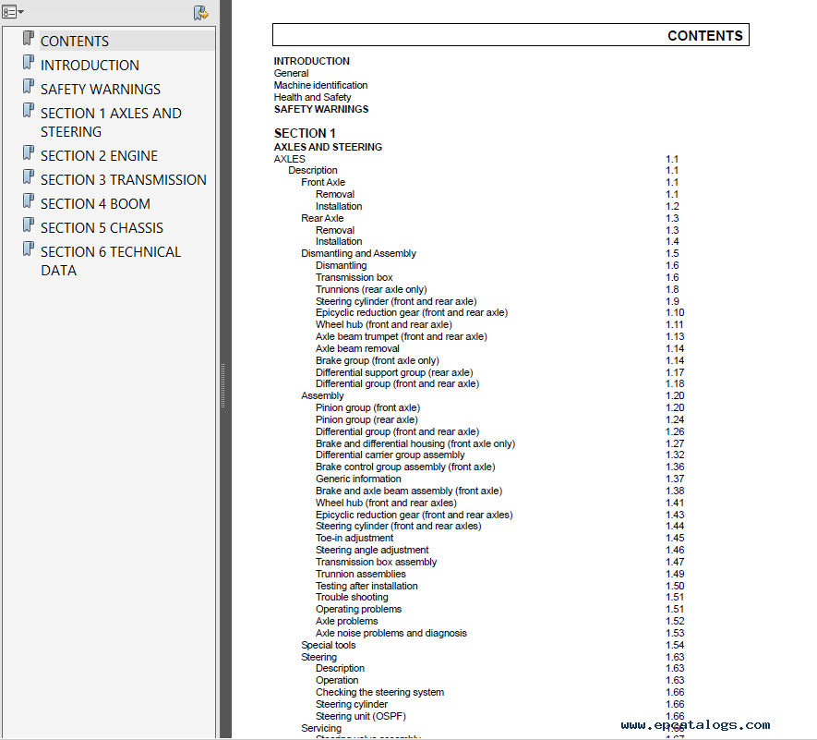The image size is (817, 740).
Task: Click the 'Pinion group (rear axle)' entry
Action: click(x=366, y=419)
